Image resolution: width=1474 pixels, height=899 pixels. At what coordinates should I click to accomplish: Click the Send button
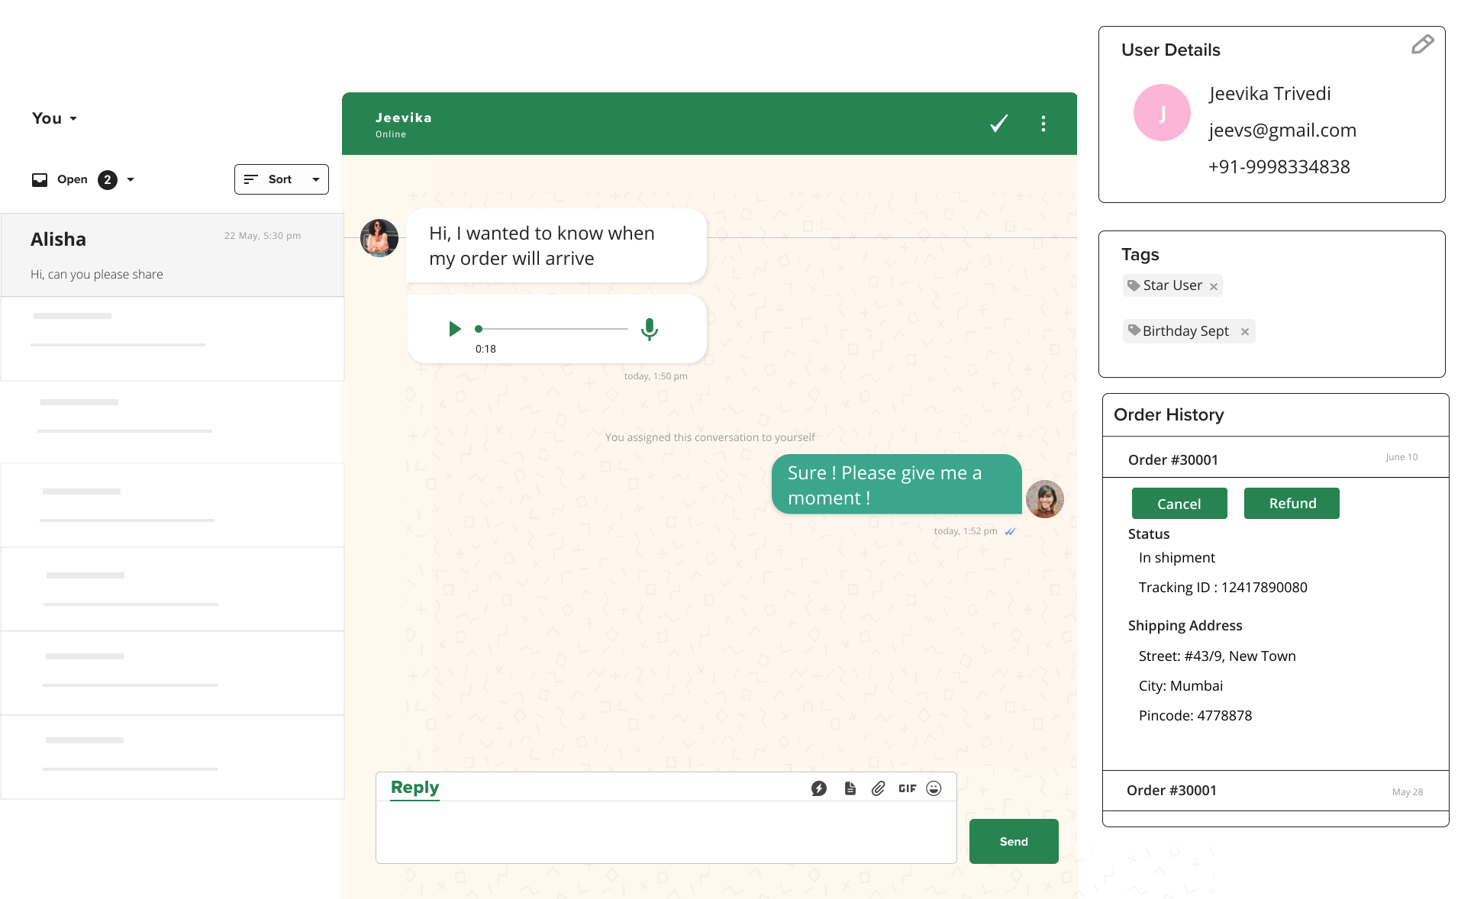pyautogui.click(x=1014, y=841)
